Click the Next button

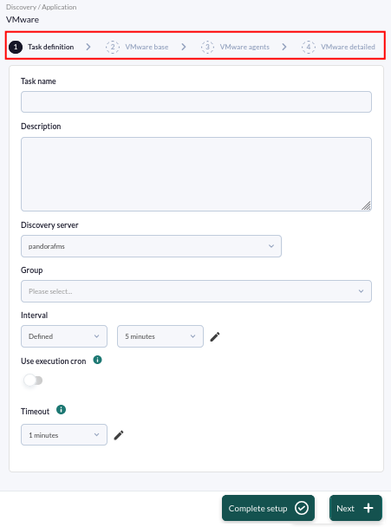355,508
